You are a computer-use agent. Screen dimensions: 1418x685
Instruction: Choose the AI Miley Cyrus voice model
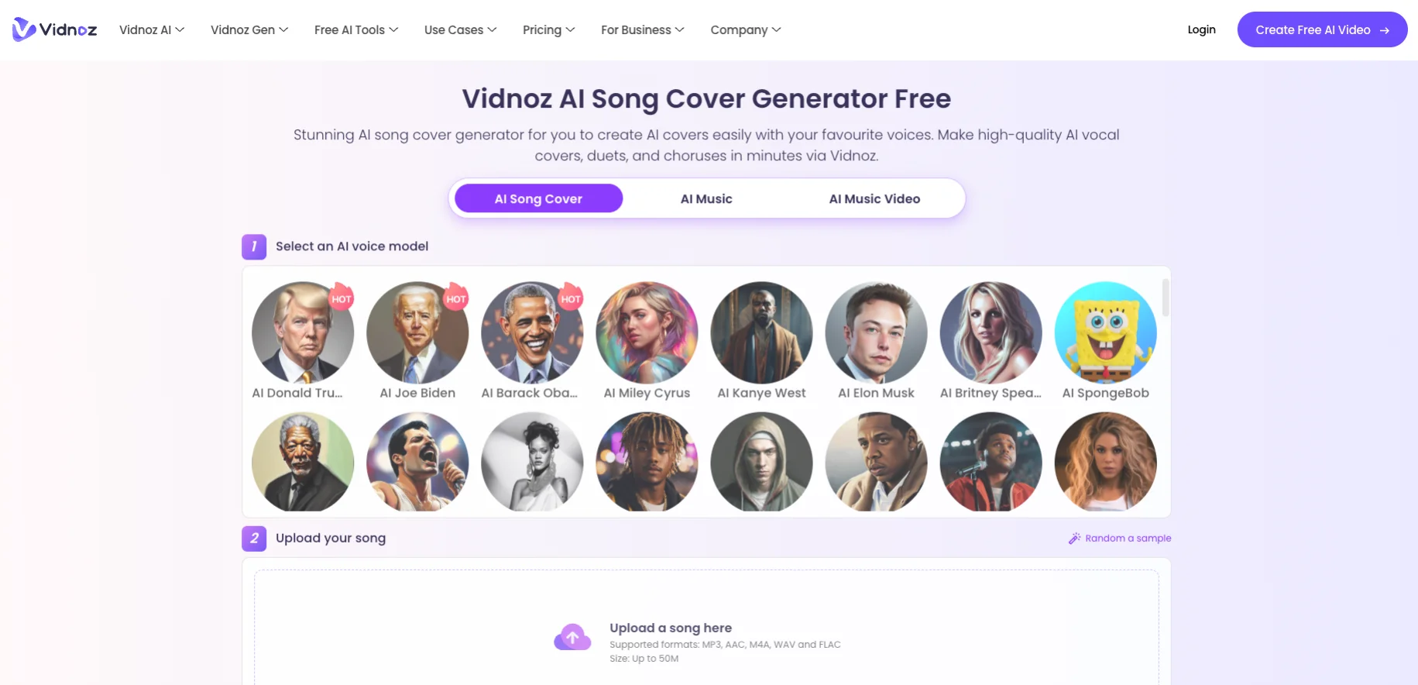647,332
